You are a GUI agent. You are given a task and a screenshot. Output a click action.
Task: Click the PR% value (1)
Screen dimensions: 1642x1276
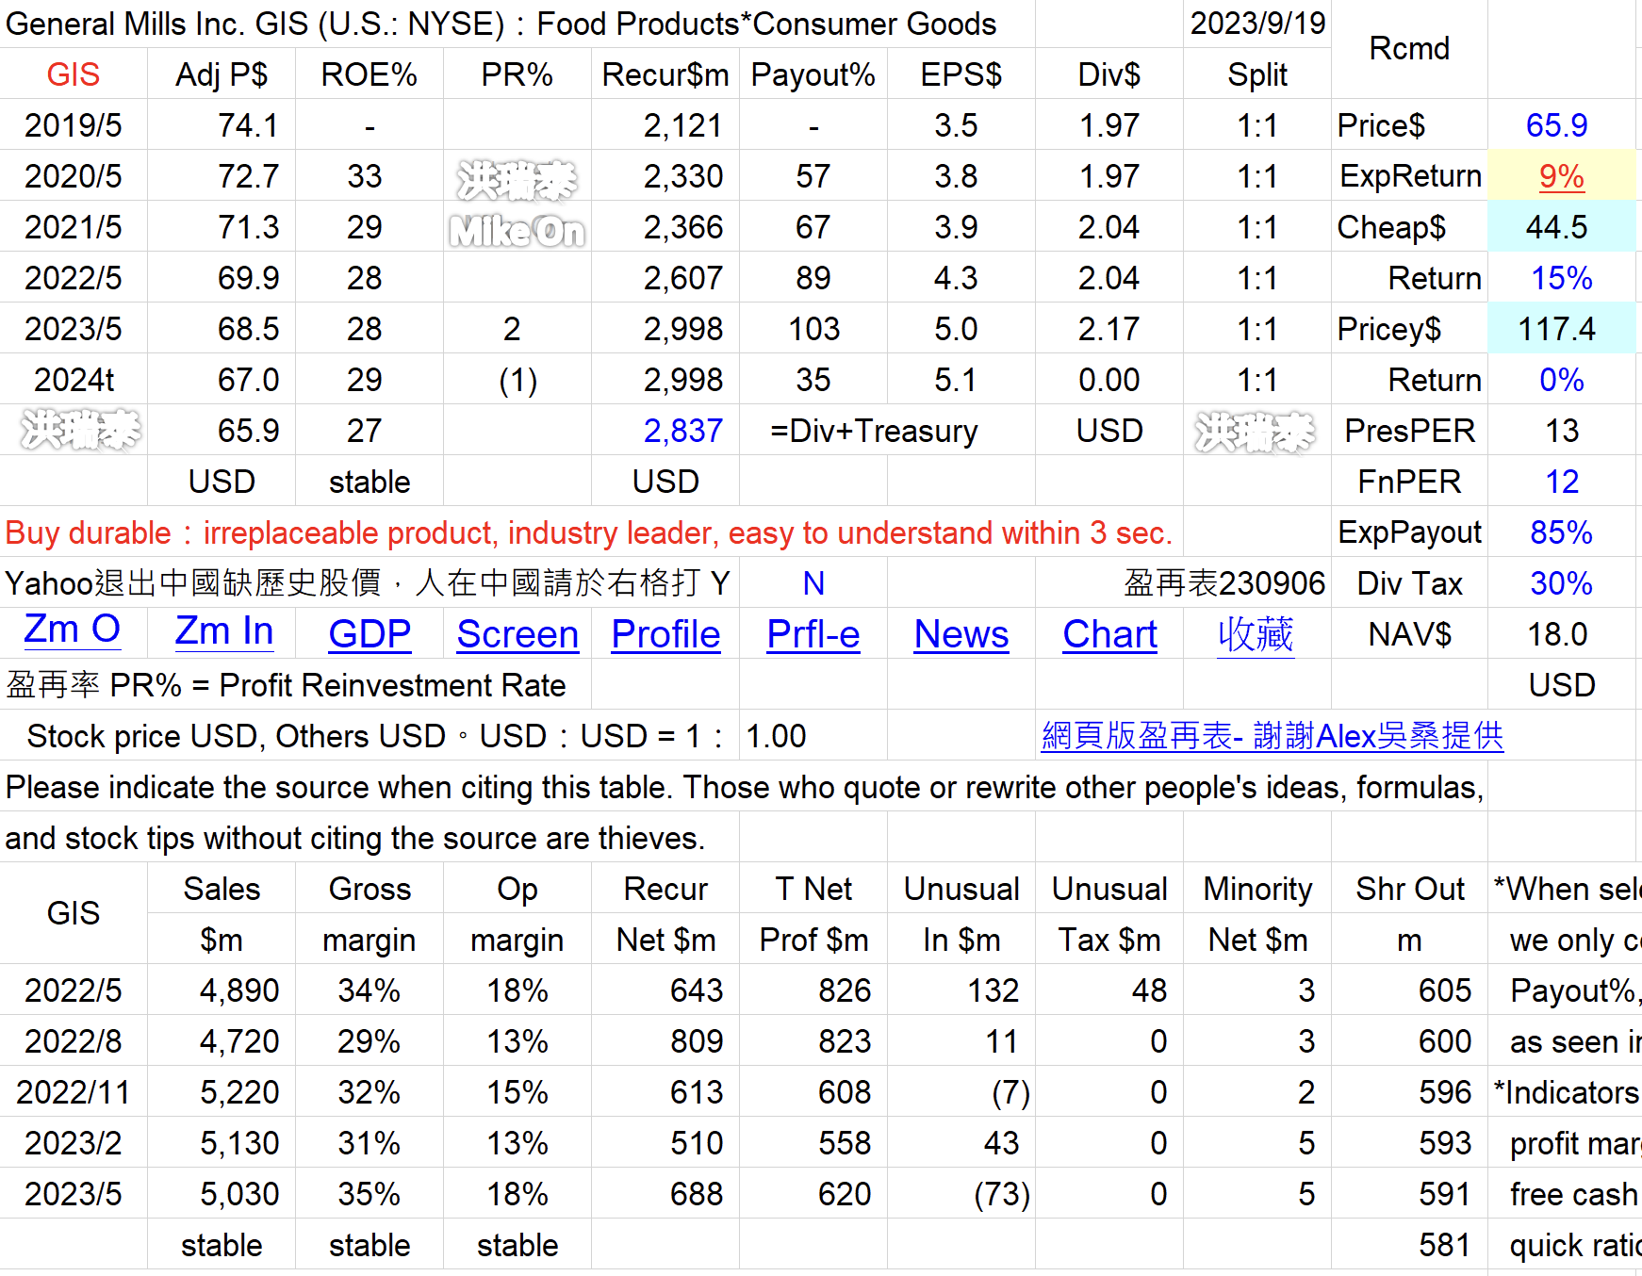coord(517,380)
